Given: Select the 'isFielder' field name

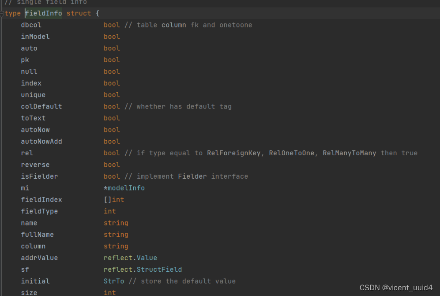Looking at the screenshot, I should [x=39, y=176].
